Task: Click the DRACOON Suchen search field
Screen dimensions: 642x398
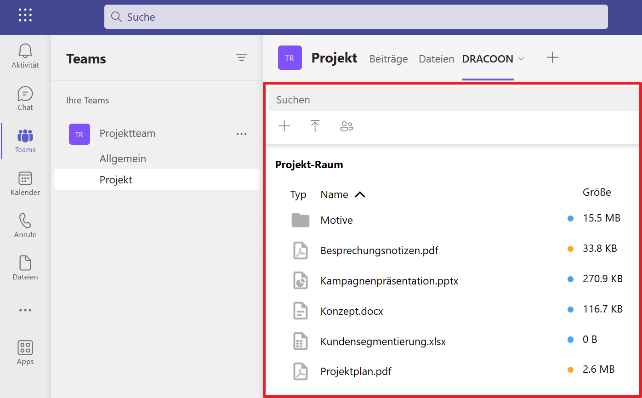Action: 453,100
